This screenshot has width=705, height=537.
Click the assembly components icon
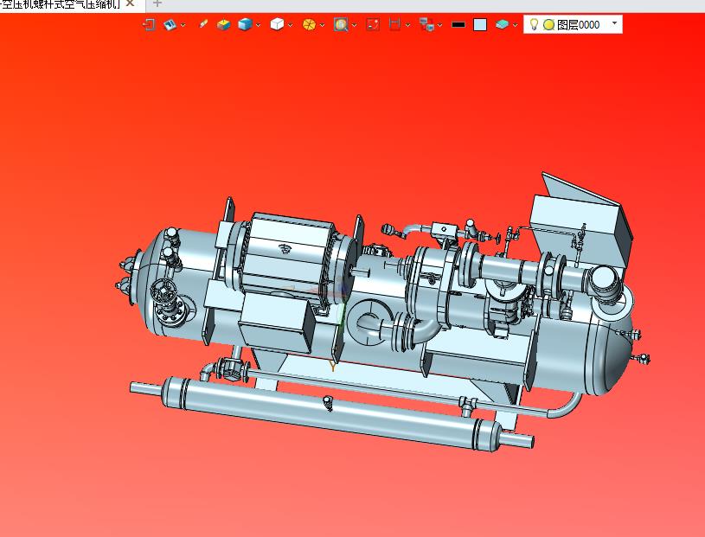coord(426,24)
